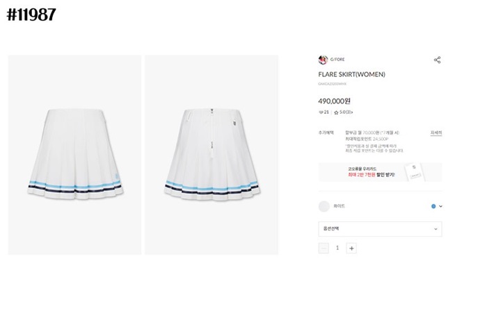This screenshot has width=487, height=313.
Task: Decrease quantity with the minus button
Action: 324,248
